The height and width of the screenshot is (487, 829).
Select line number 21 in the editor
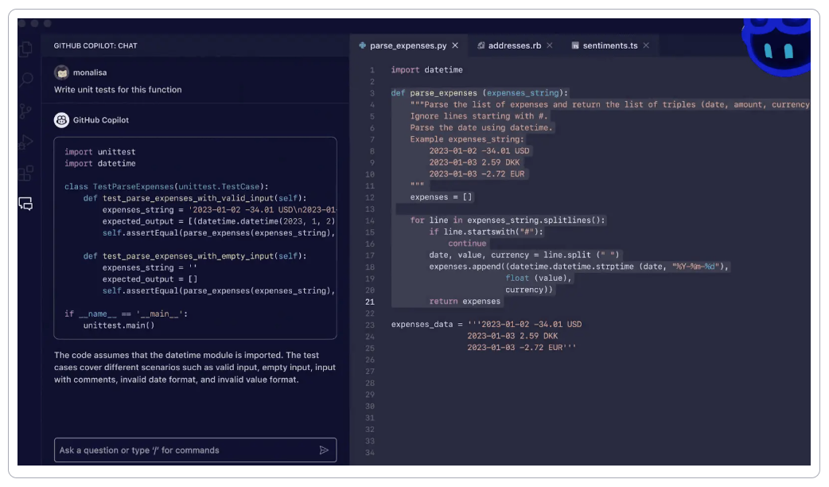click(x=369, y=302)
